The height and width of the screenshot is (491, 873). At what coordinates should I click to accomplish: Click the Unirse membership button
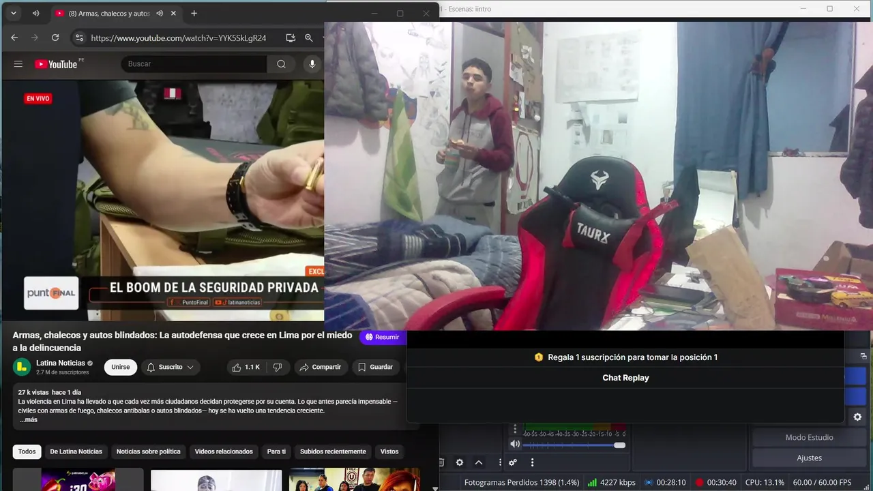(121, 367)
